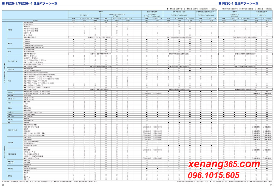This screenshot has width=274, height=187.
Task: Click the イージーメンテナンスバッテリー row label
Action: click(33, 112)
